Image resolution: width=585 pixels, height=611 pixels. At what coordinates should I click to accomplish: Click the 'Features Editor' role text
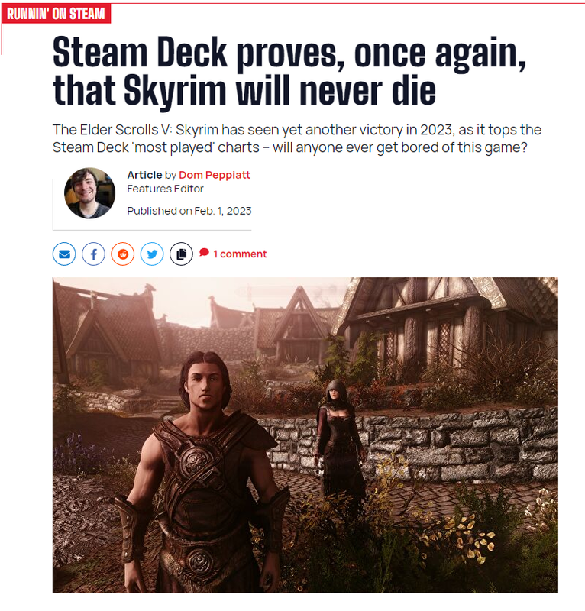pos(165,189)
